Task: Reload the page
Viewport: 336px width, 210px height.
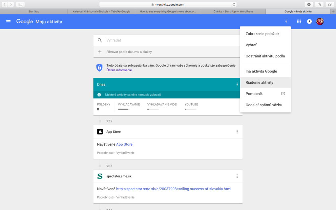Action: coord(234,4)
